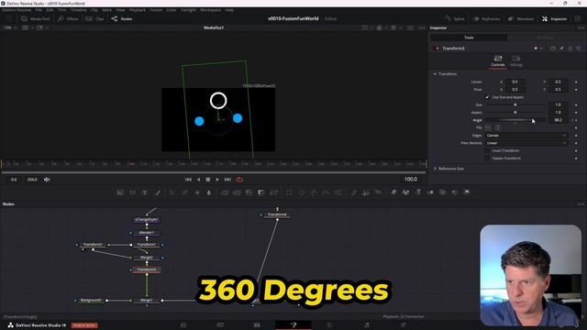Open Transform3 version dropdown arrow
This screenshot has height=330, width=587.
[x=541, y=49]
